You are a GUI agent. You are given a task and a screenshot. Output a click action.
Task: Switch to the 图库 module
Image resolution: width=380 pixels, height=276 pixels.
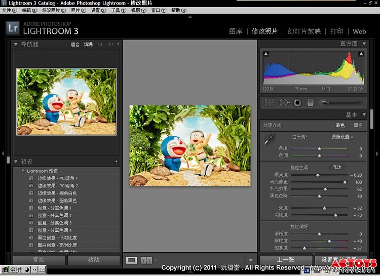tap(236, 31)
